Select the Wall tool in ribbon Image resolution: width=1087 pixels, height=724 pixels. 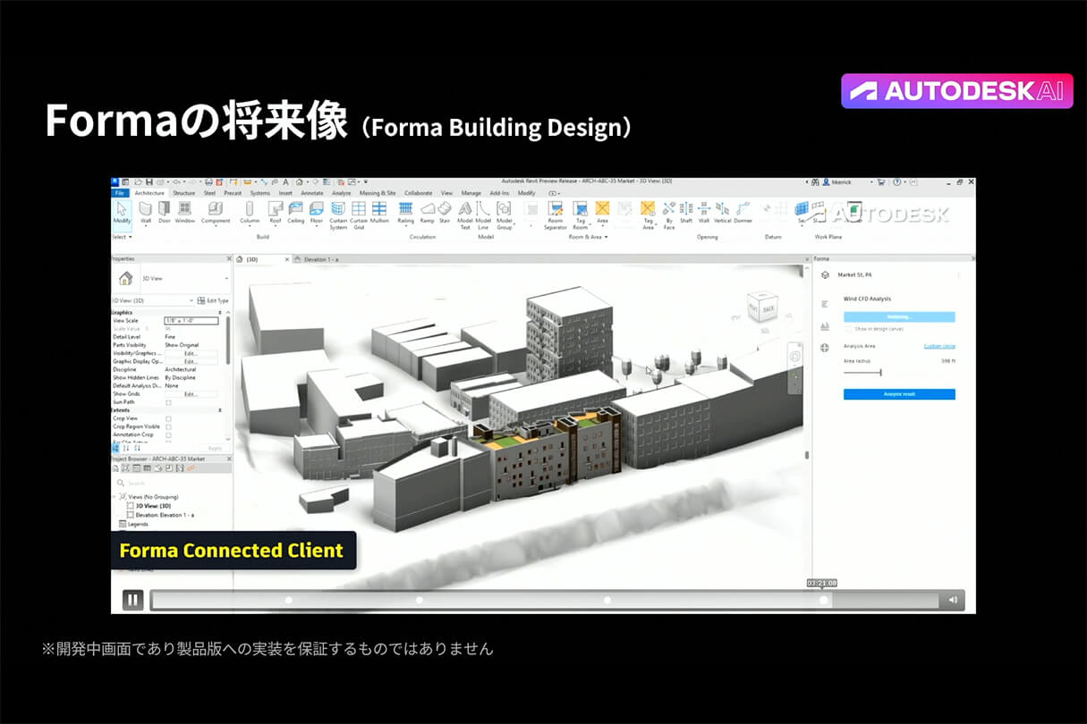(x=145, y=211)
